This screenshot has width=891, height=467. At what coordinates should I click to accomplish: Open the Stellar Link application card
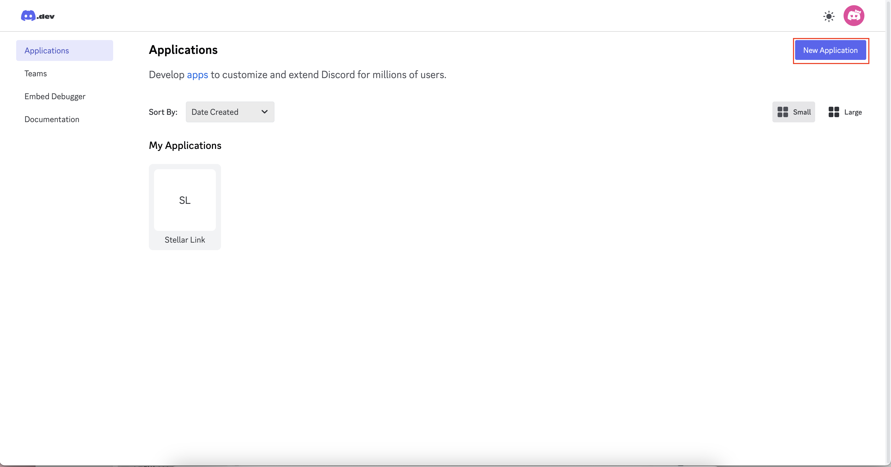tap(185, 207)
